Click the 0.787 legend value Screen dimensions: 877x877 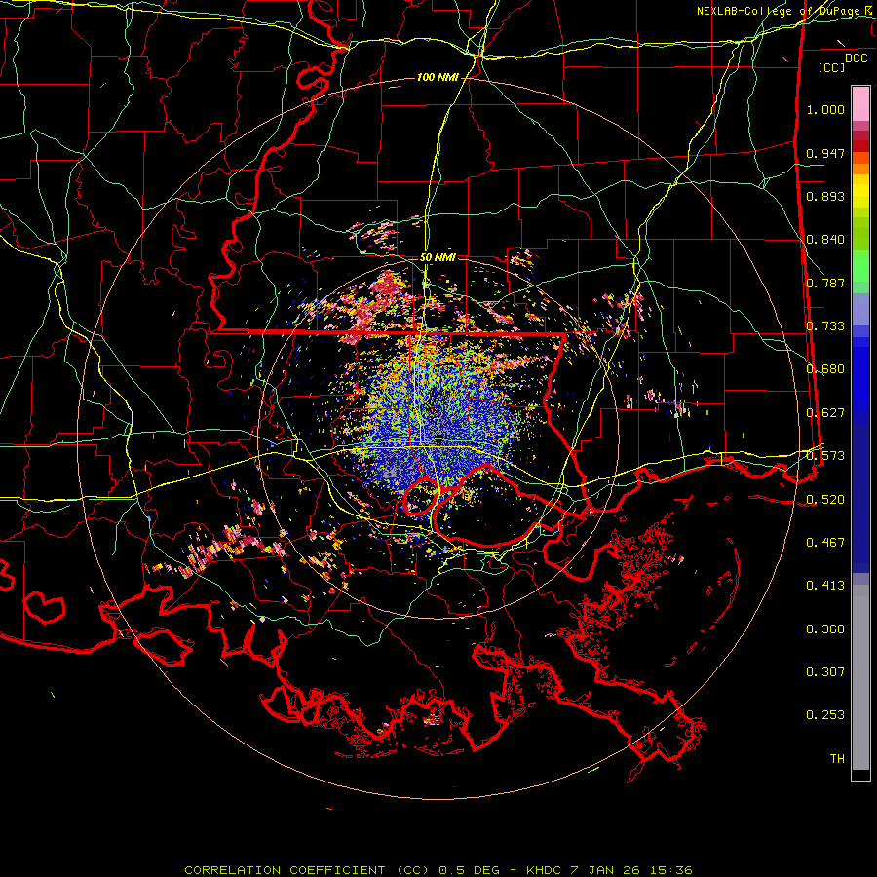pos(825,283)
